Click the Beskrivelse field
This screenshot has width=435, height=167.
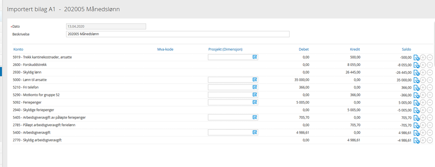178,34
